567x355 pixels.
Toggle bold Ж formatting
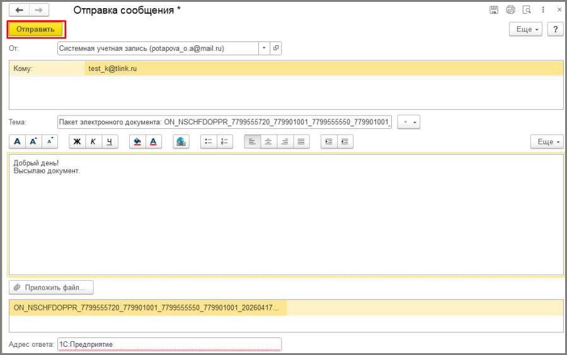77,141
